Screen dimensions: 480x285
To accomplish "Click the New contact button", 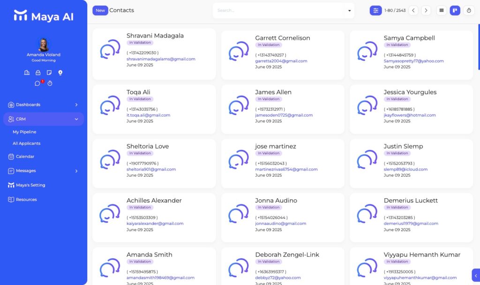I will (100, 10).
